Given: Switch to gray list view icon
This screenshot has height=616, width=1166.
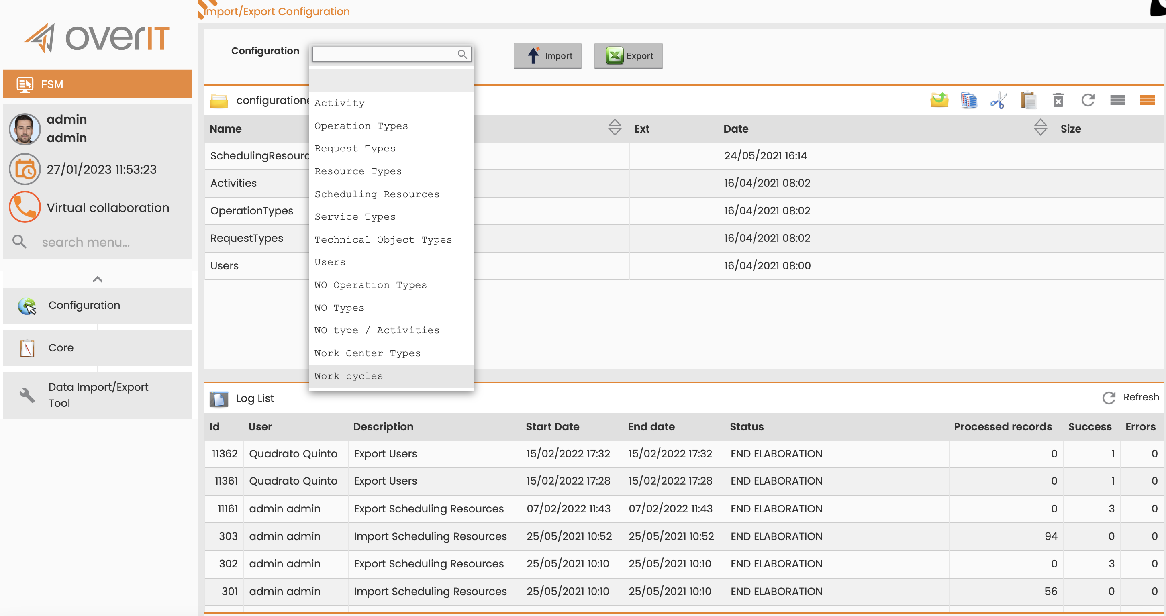Looking at the screenshot, I should coord(1117,100).
